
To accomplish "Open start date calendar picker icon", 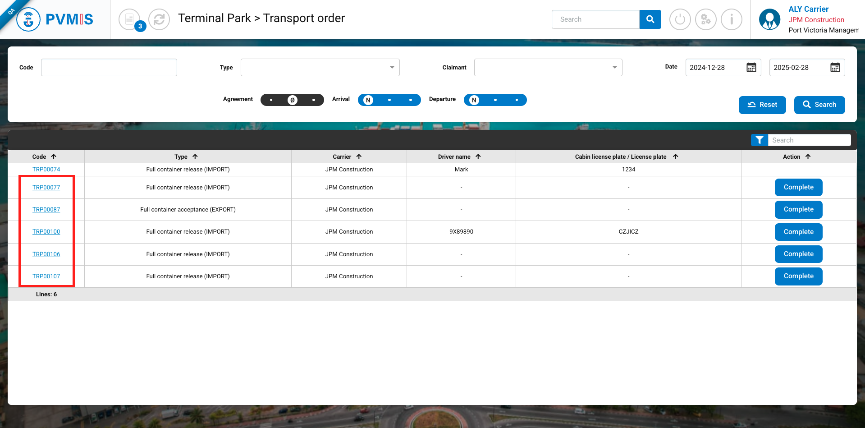I will [x=751, y=68].
